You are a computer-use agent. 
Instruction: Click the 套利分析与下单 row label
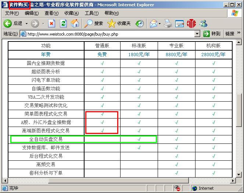[46, 173]
